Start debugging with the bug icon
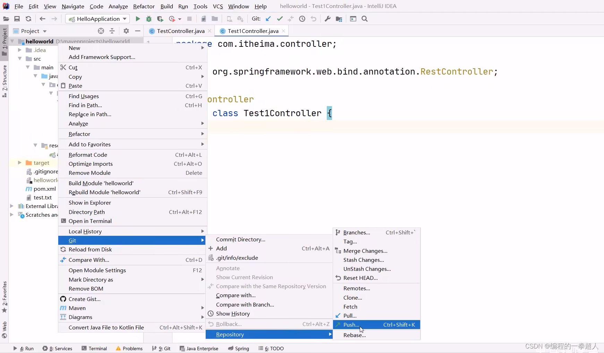The image size is (604, 353). (x=149, y=19)
